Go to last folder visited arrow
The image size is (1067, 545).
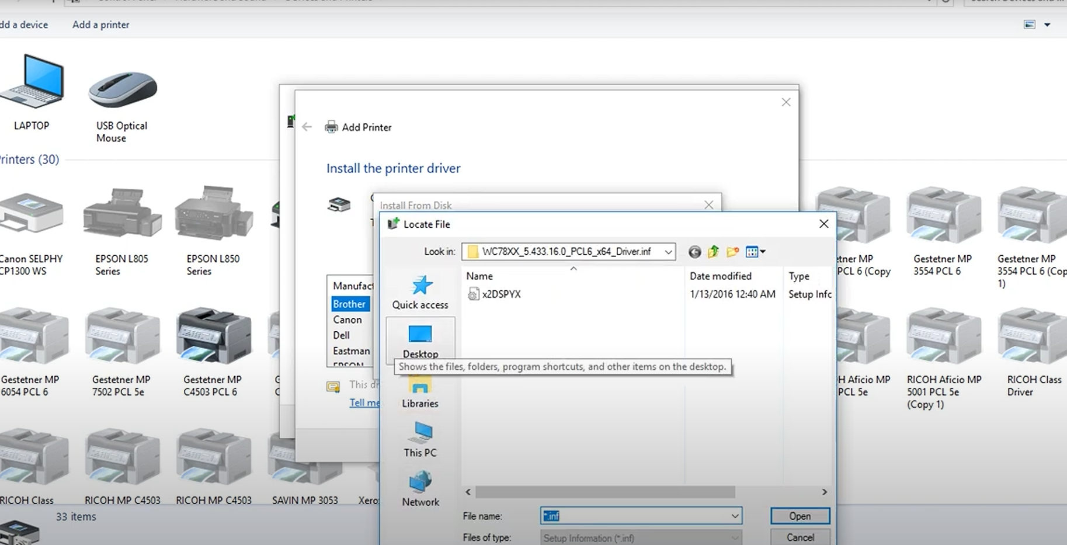coord(694,252)
